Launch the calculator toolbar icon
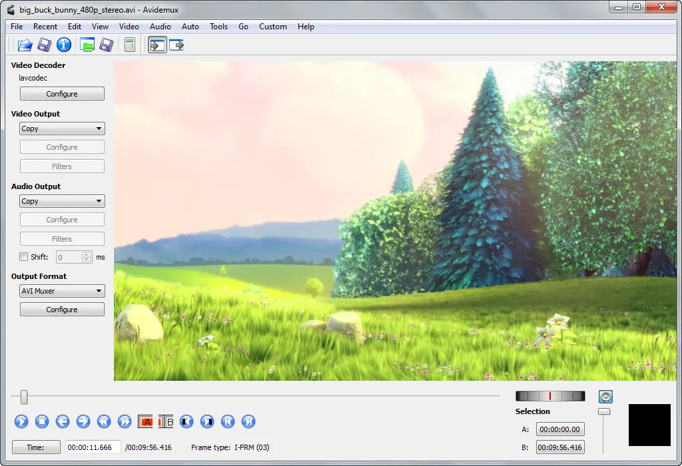The height and width of the screenshot is (466, 682). 129,45
